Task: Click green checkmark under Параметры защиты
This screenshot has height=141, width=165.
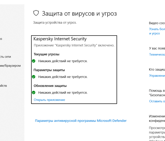Action: (x=34, y=77)
